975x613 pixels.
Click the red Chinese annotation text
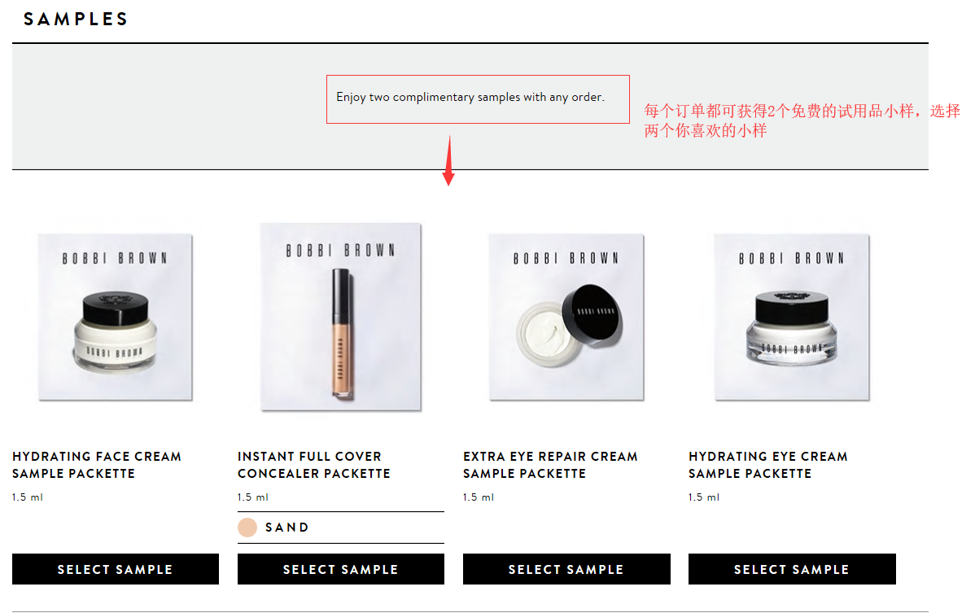802,120
